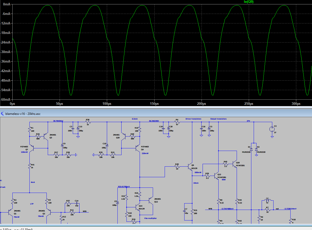Viewport: 312px width, 230px height.
Task: Select resistor R20 at Q9 base
Action: coord(177,167)
